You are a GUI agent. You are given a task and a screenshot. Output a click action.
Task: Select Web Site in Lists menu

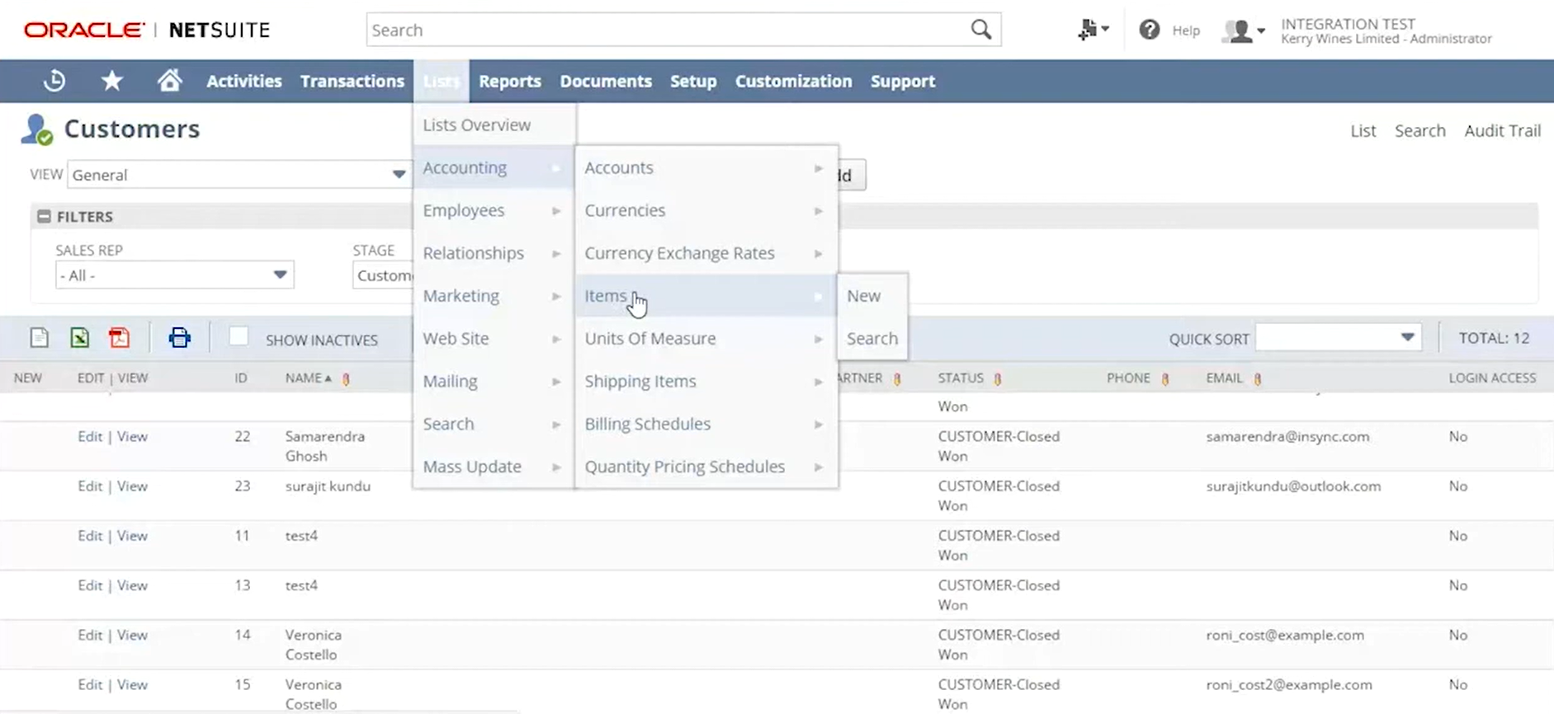[x=494, y=338]
